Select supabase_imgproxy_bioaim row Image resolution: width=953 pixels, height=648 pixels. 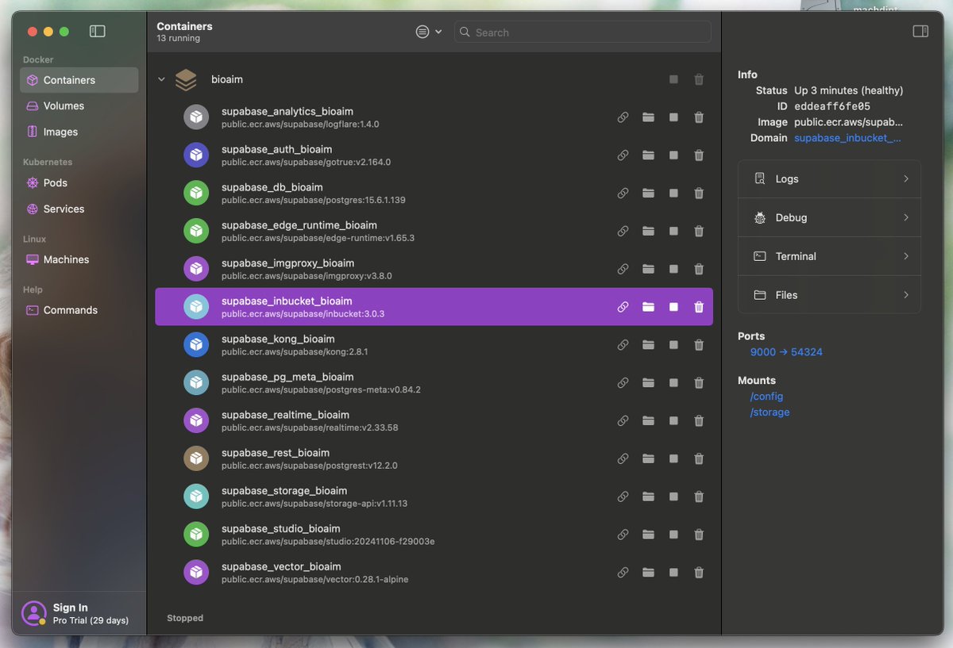pyautogui.click(x=434, y=269)
